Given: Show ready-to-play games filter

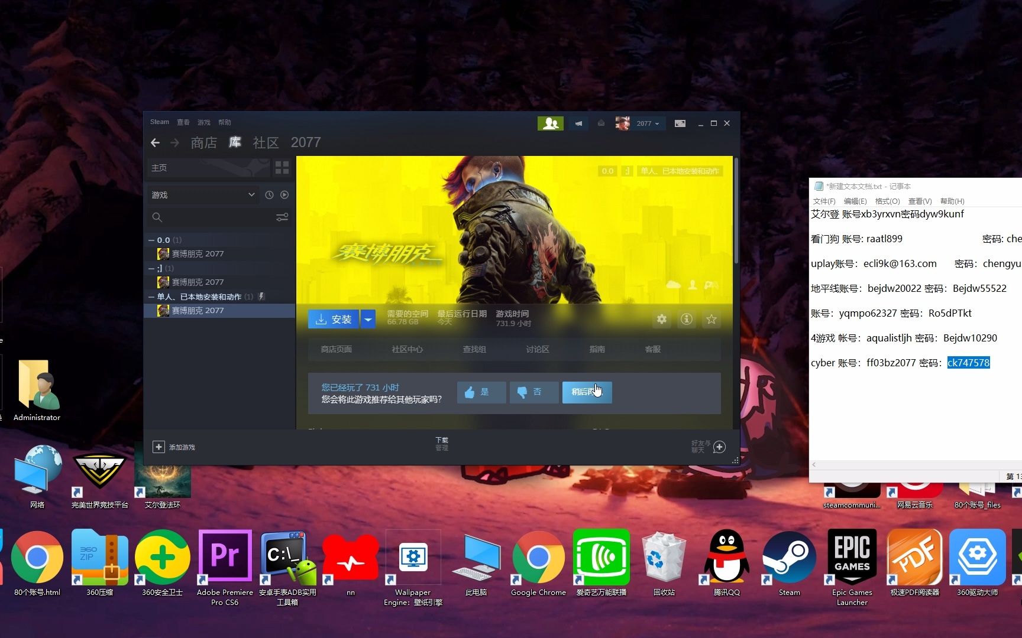Looking at the screenshot, I should tap(284, 195).
